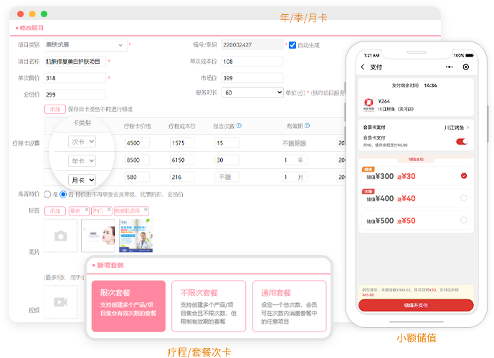This screenshot has height=358, width=494.
Task: Tap the circular target icon in phone header
Action: [x=466, y=67]
